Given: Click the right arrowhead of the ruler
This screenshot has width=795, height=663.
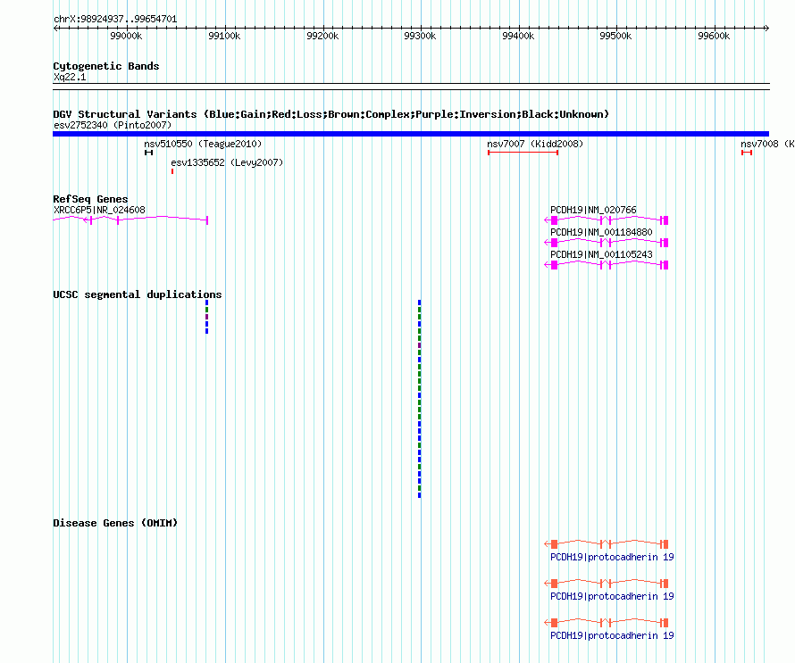Looking at the screenshot, I should click(766, 29).
